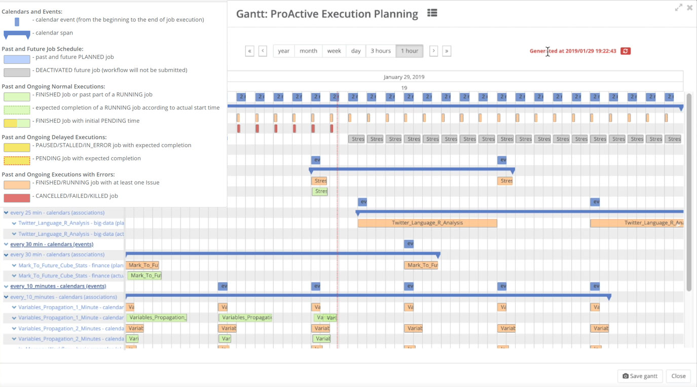Collapse chevron of Mark_To_Future_Cube_Stats finance (plan row

point(14,265)
